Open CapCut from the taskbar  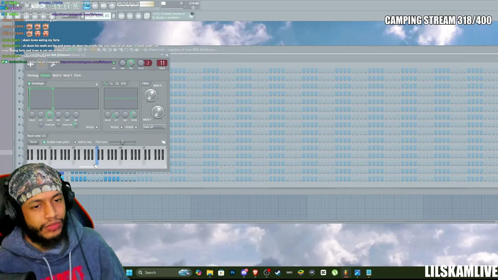[x=323, y=273]
